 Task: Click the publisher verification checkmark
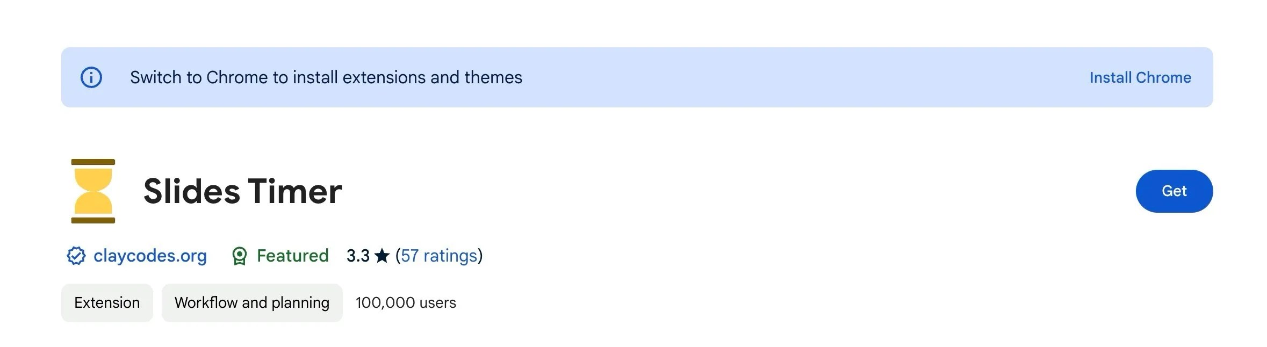(x=76, y=256)
